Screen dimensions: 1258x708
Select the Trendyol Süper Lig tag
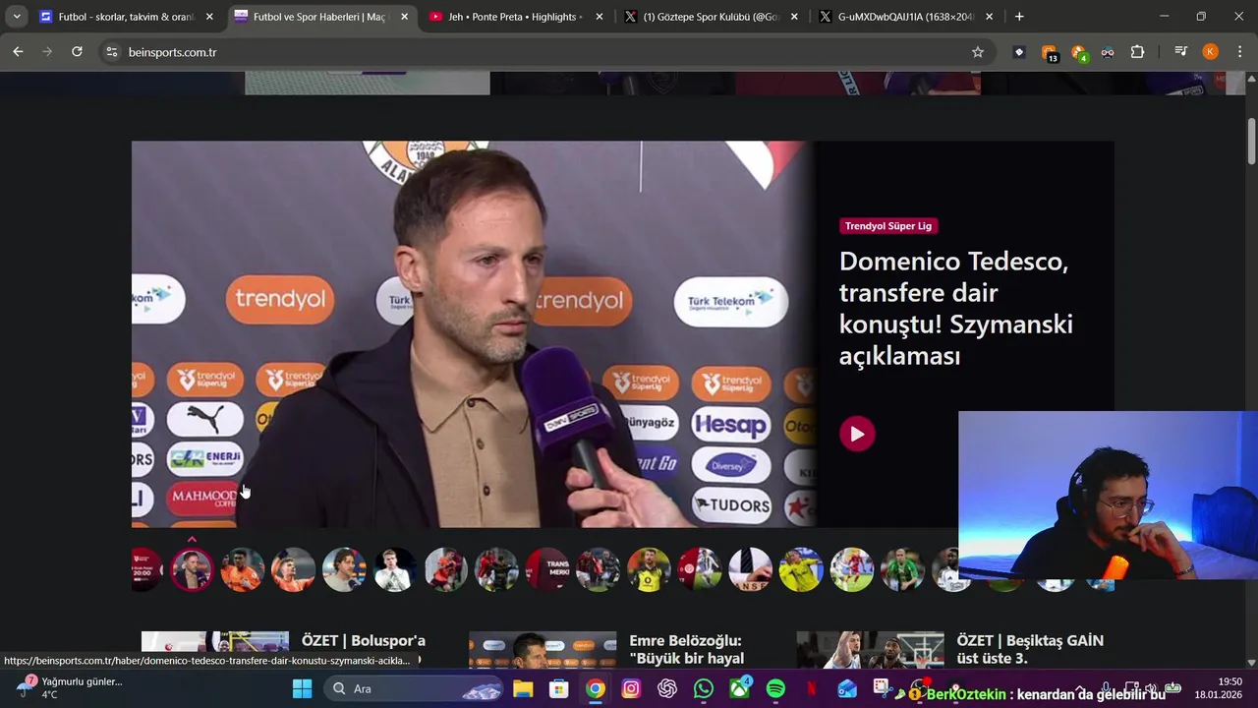pyautogui.click(x=888, y=226)
